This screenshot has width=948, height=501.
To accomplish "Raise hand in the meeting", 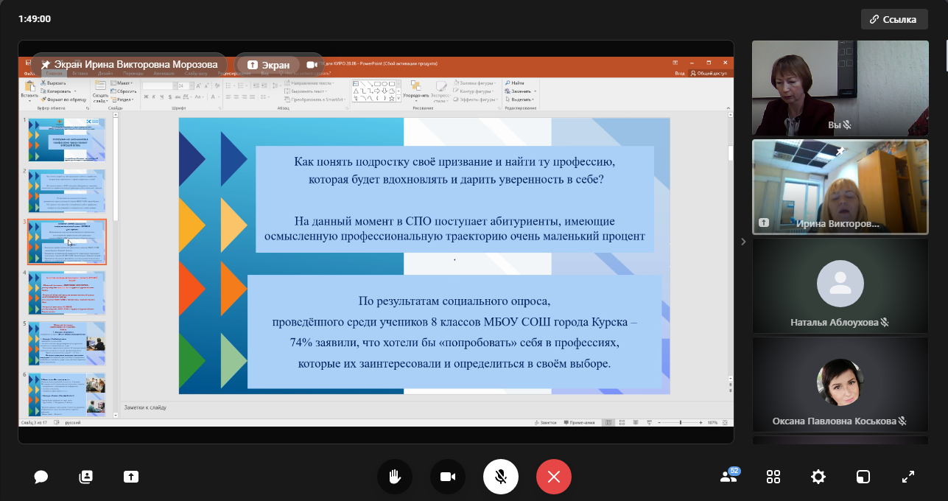I will 395,477.
